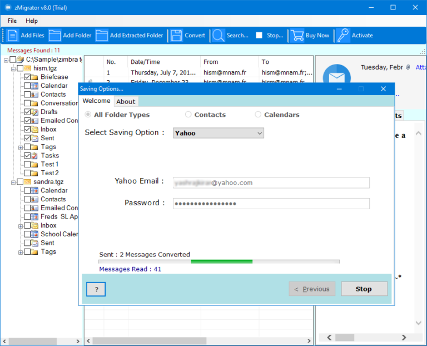This screenshot has width=427, height=346.
Task: Click the Drafts folder icon
Action: click(34, 112)
